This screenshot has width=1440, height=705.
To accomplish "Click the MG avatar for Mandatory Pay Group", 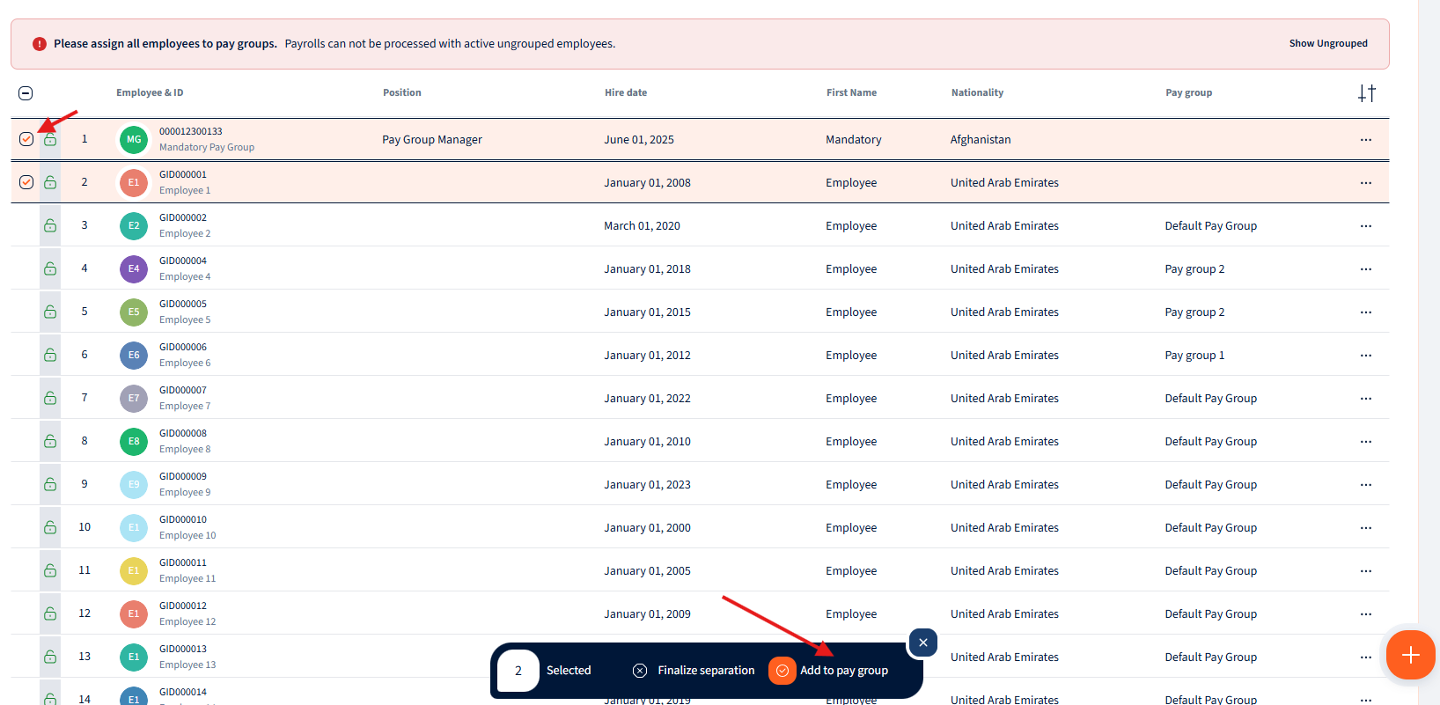I will (x=134, y=140).
